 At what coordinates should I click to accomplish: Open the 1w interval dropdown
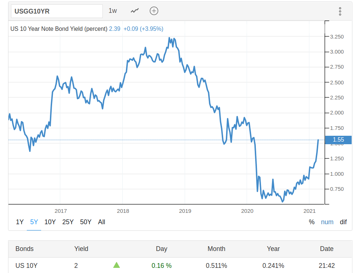coord(113,11)
